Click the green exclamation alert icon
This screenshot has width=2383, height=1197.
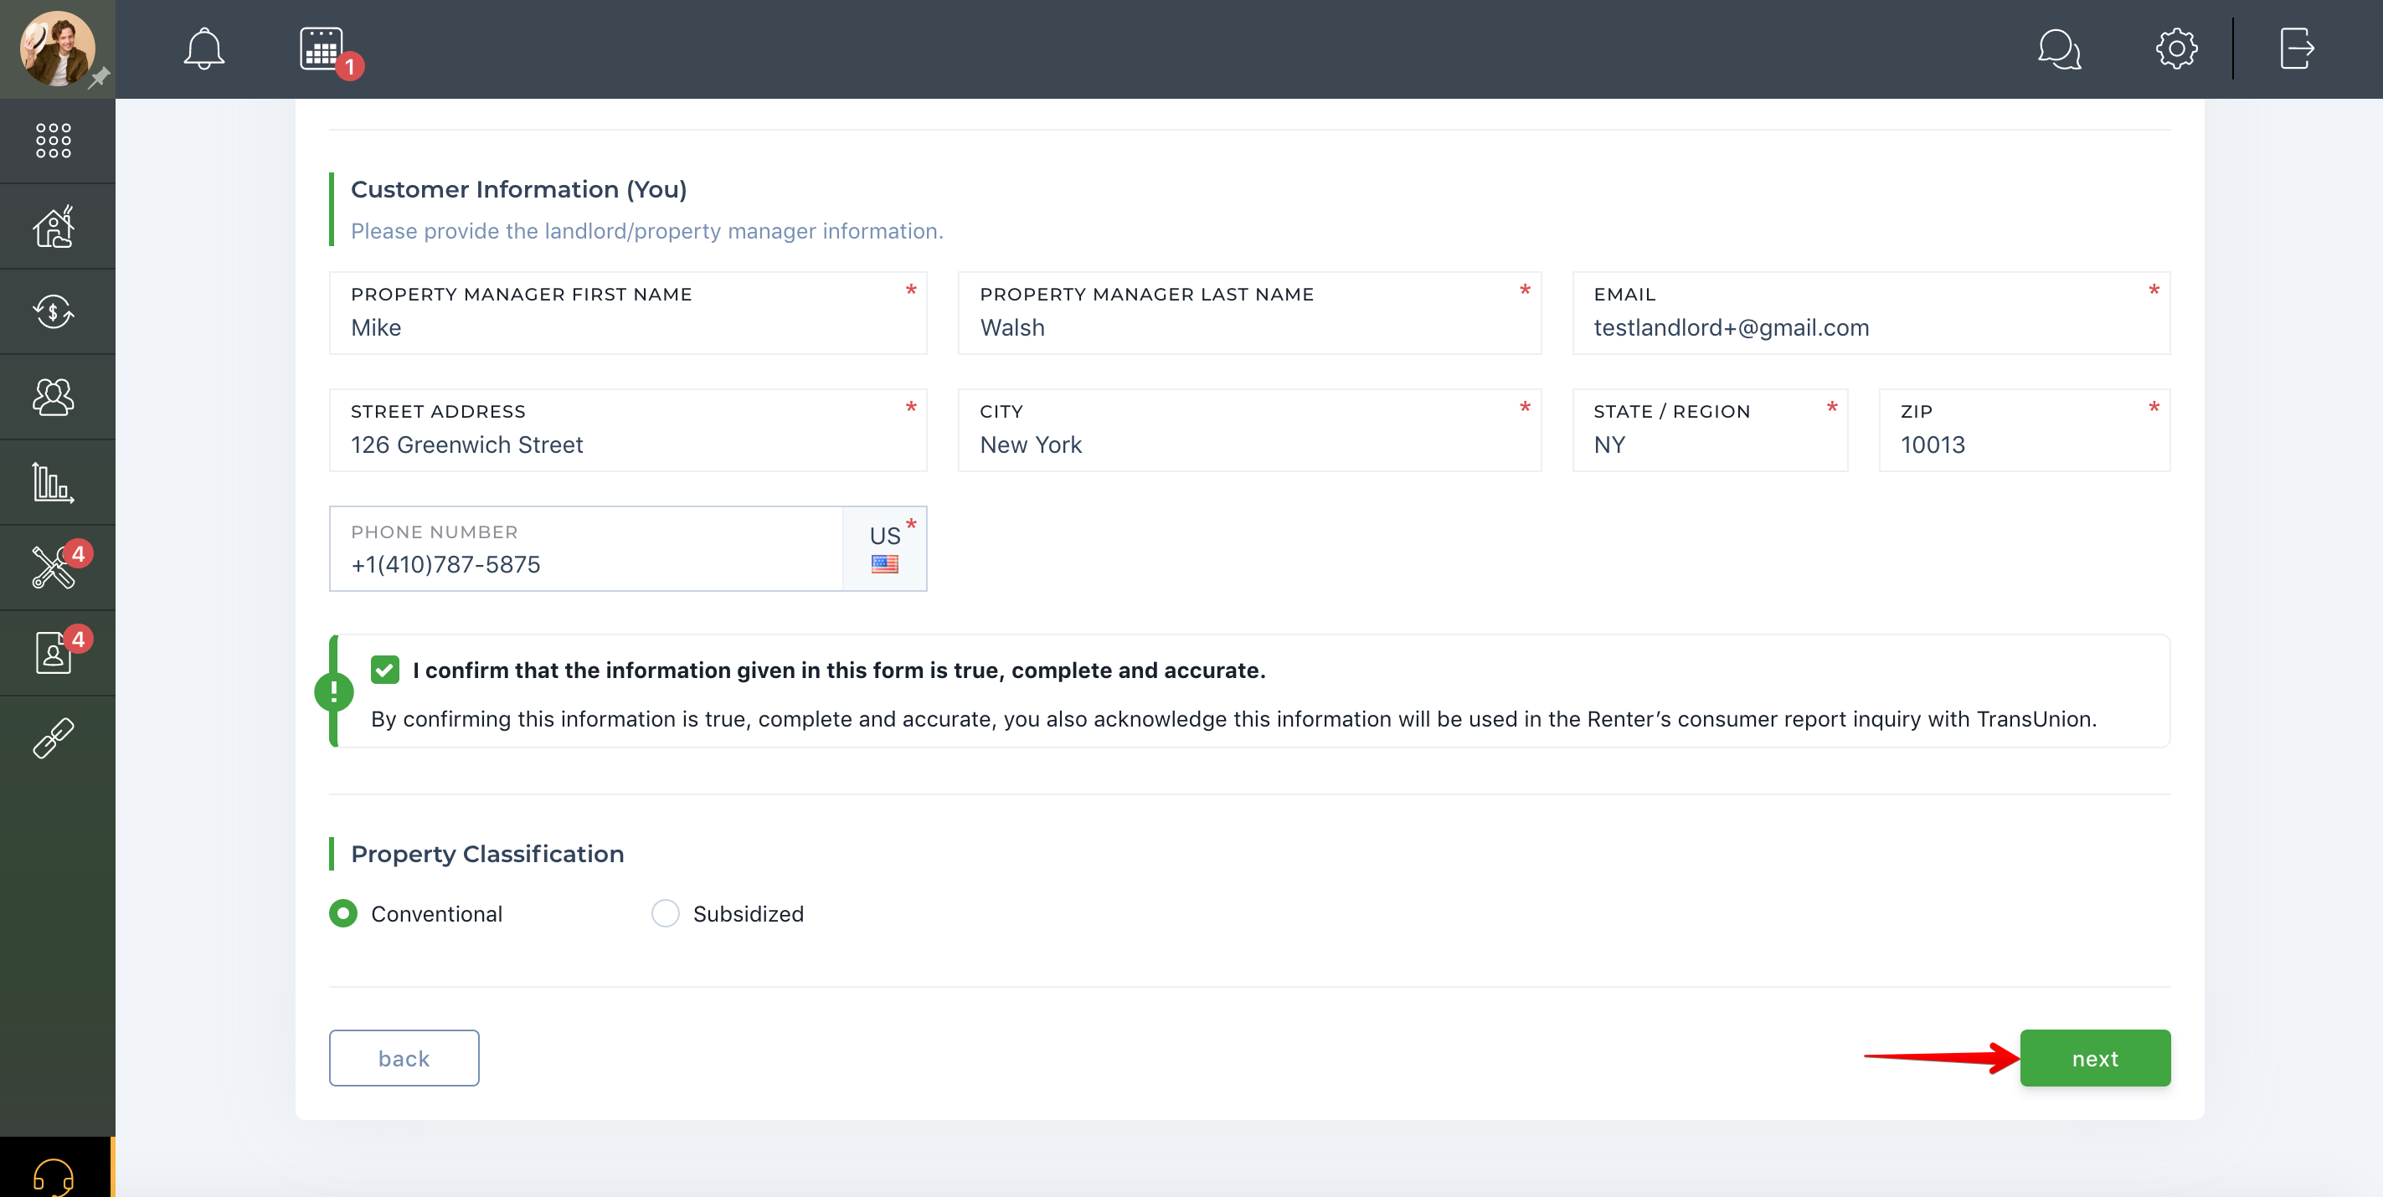(x=334, y=691)
